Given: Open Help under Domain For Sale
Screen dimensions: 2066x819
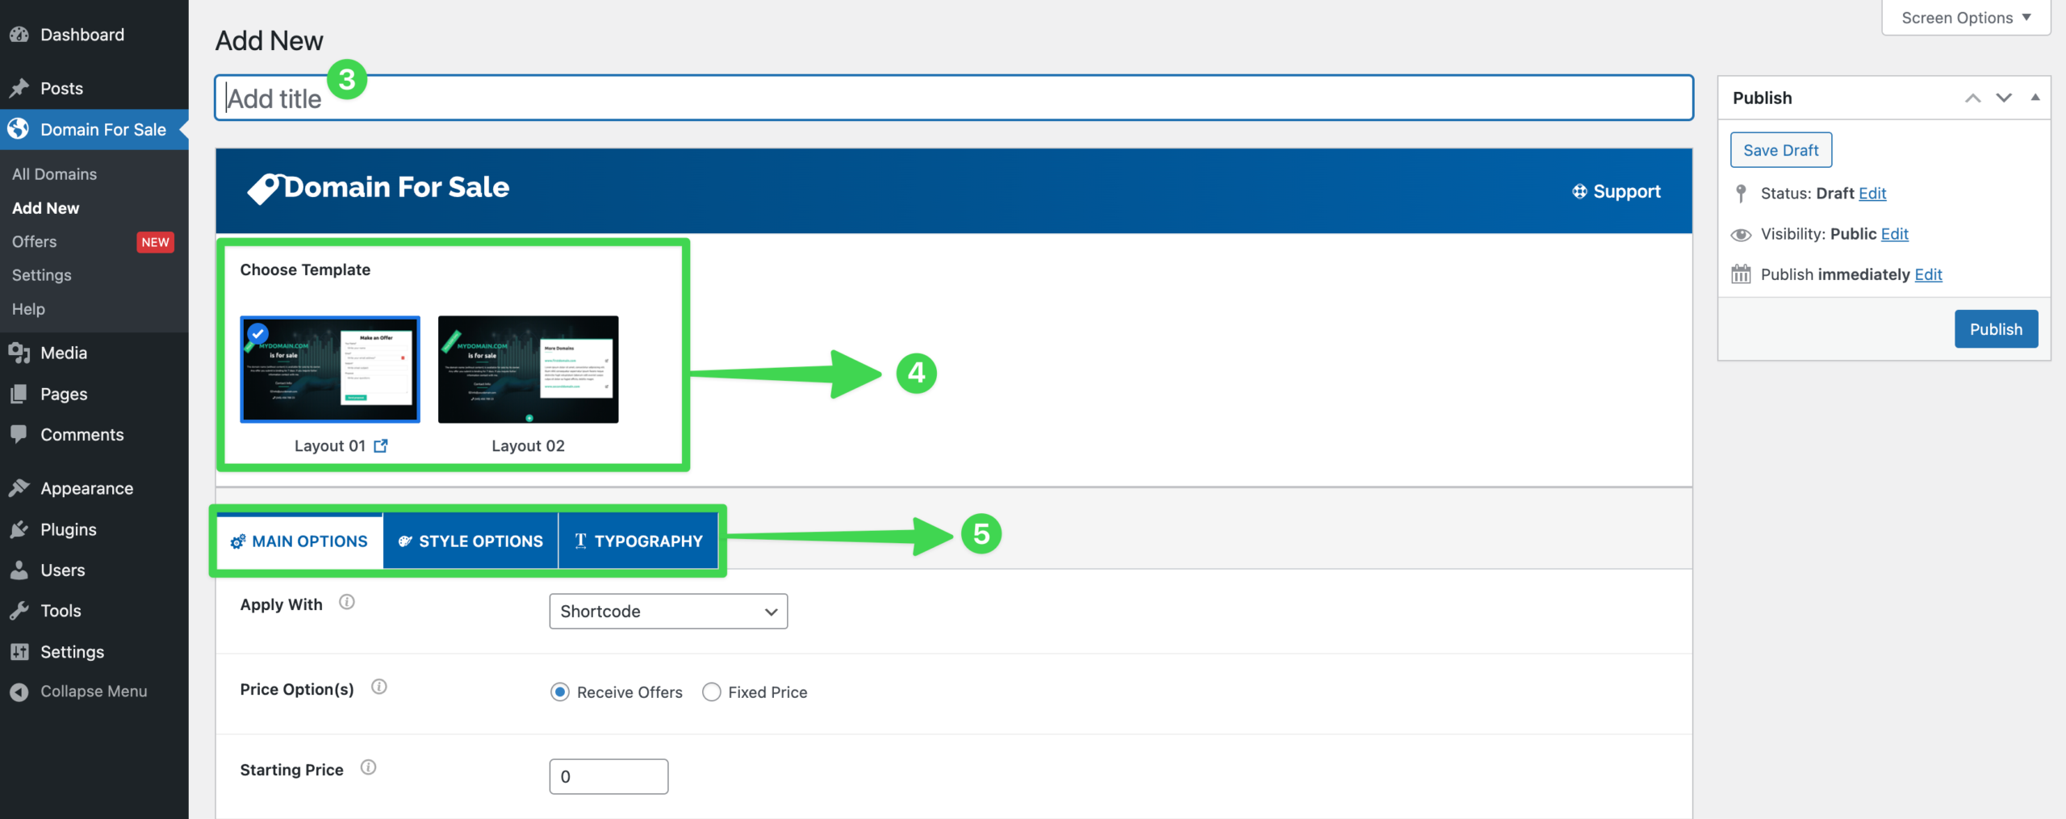Looking at the screenshot, I should pos(28,309).
